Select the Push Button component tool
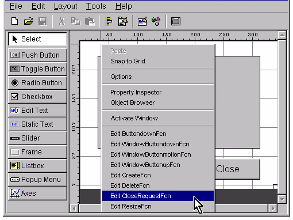The width and height of the screenshot is (293, 220). tap(37, 55)
